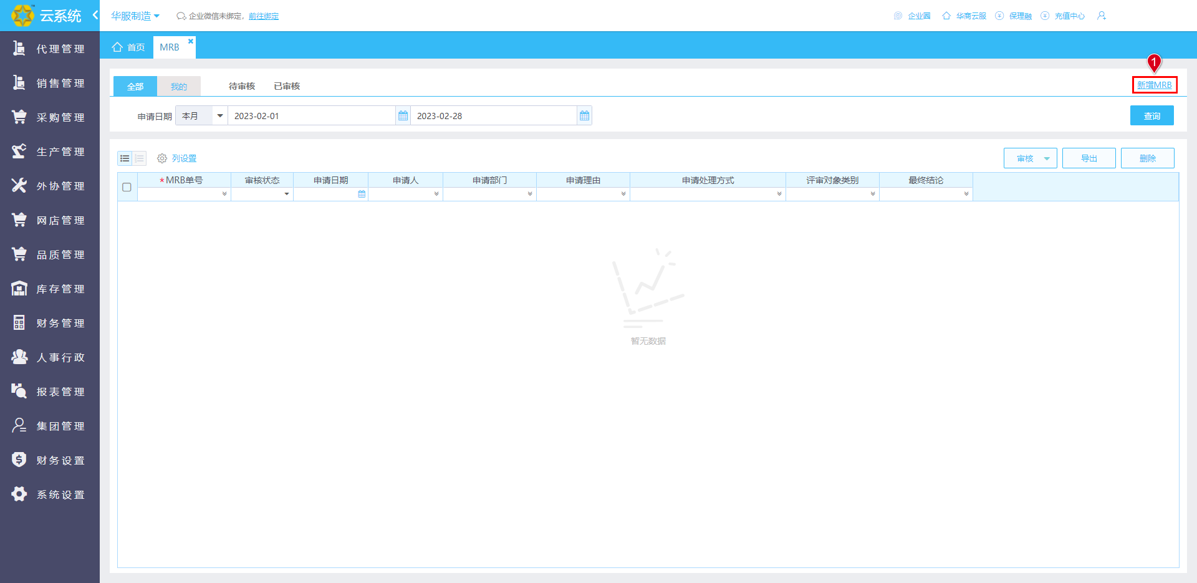This screenshot has width=1197, height=583.
Task: Click the 查询 button
Action: point(1152,115)
